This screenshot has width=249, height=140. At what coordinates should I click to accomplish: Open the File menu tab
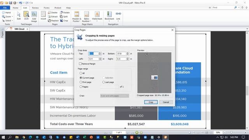pos(5,8)
